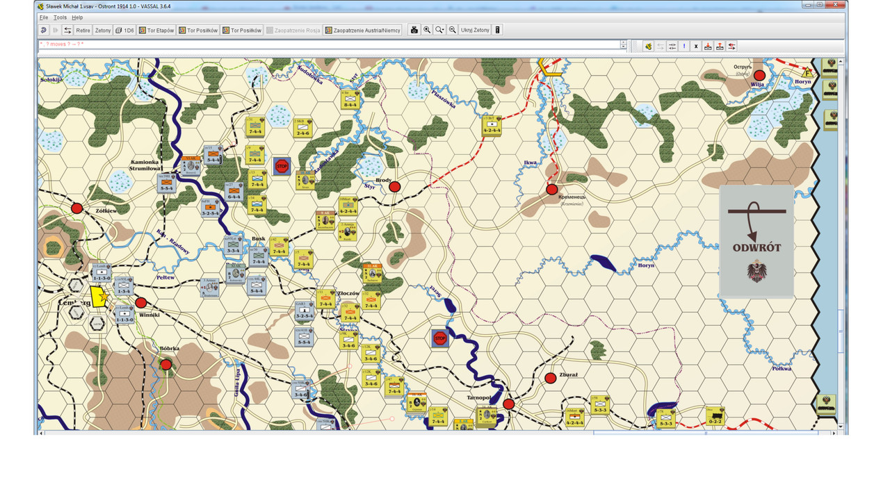The width and height of the screenshot is (890, 487).
Task: Open the first Tor Posiłków chart
Action: point(198,30)
